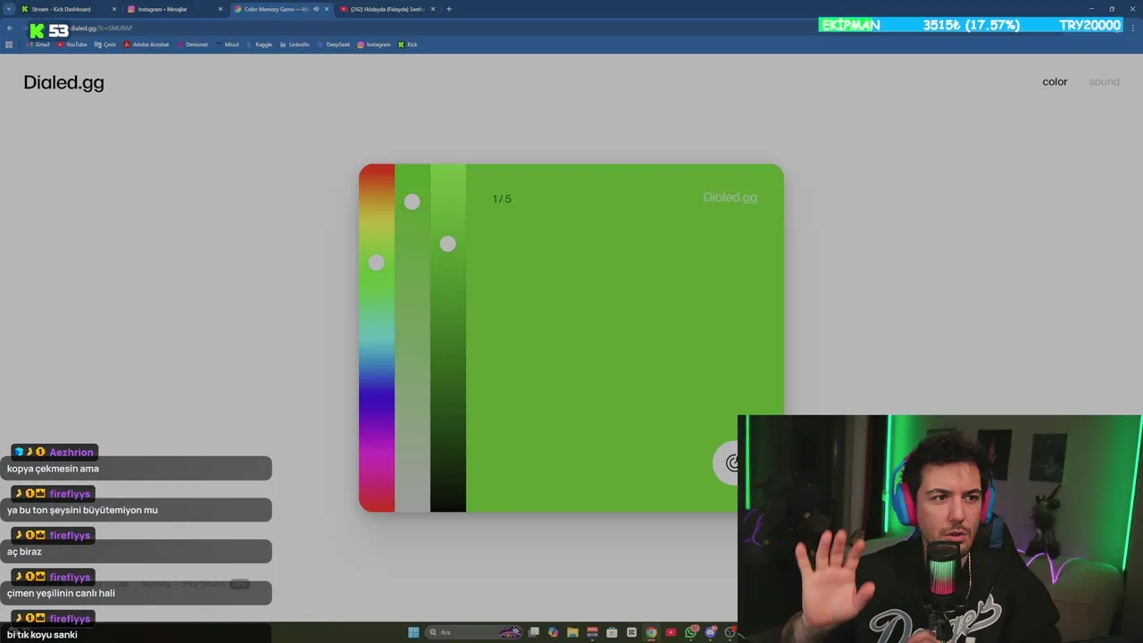Close the Color Memory Game tab
Screen dimensions: 1143x643
pos(327,9)
